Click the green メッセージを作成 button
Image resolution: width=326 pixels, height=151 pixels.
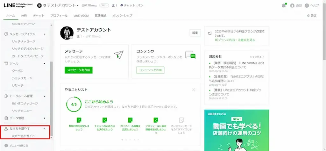(x=79, y=70)
